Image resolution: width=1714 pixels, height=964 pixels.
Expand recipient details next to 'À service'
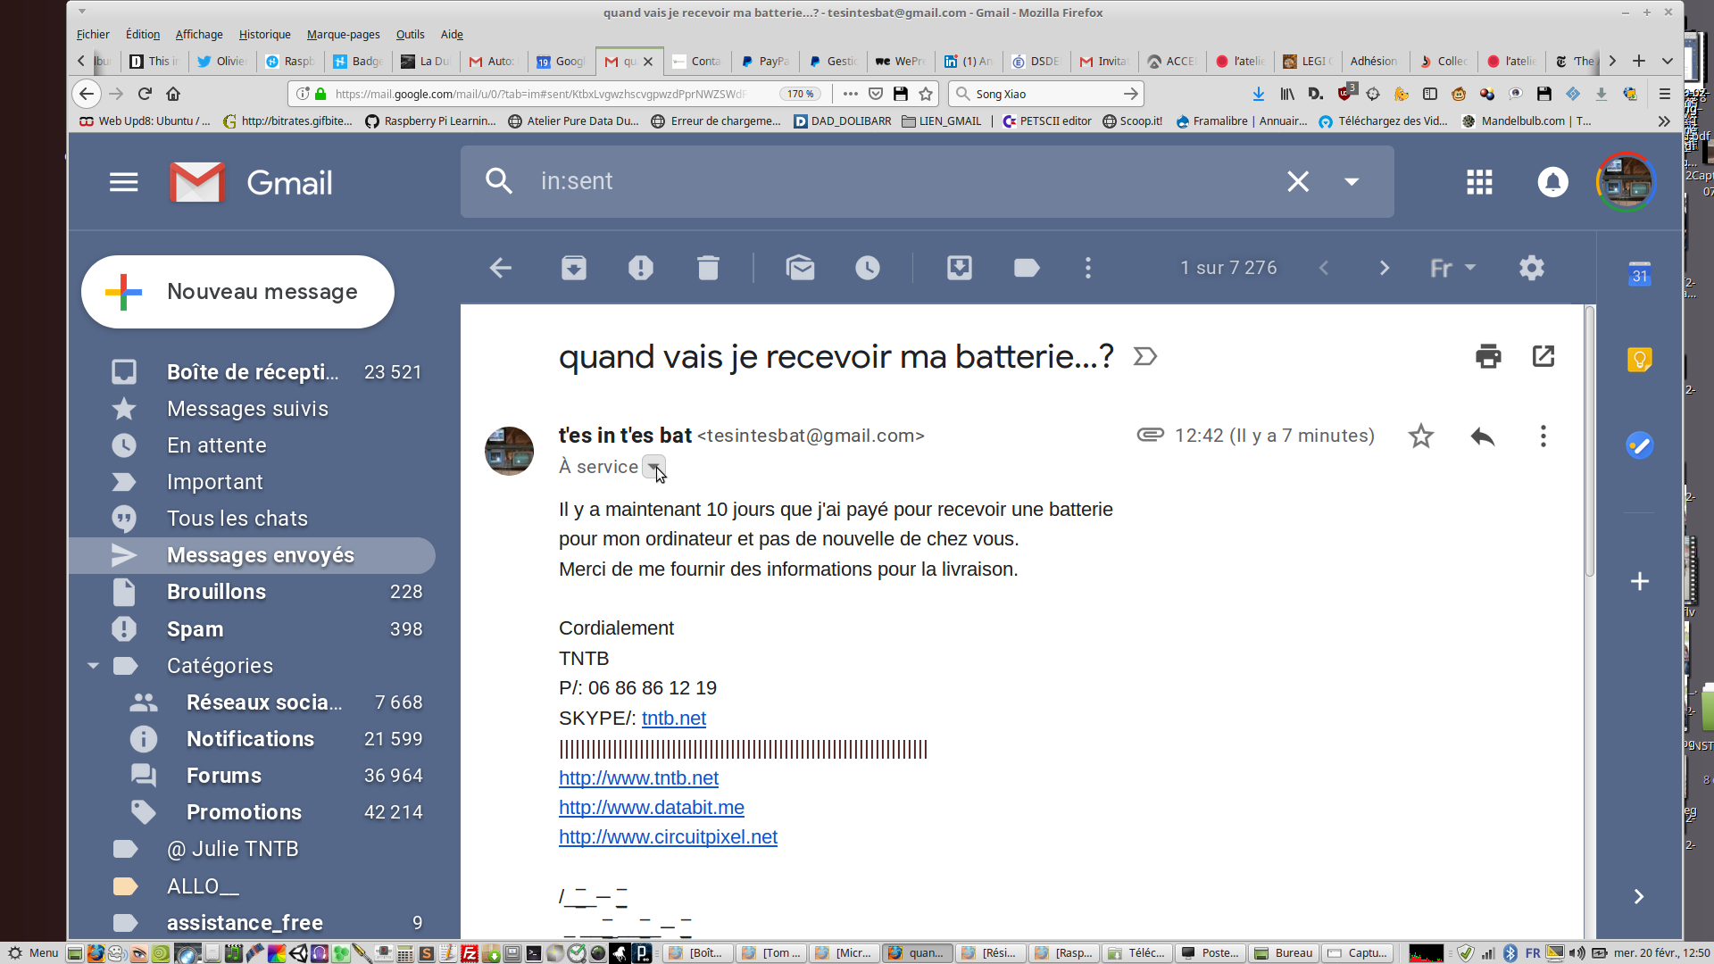click(653, 467)
